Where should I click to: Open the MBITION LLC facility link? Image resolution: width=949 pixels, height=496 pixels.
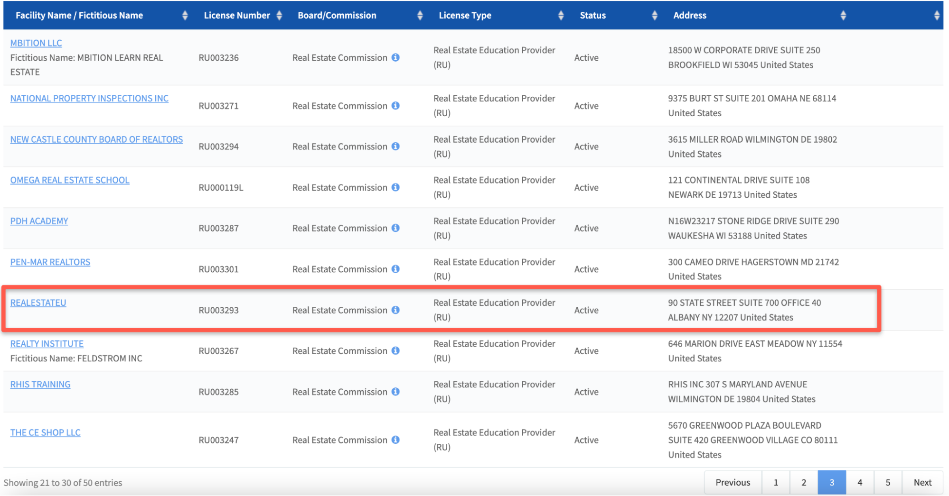(36, 43)
